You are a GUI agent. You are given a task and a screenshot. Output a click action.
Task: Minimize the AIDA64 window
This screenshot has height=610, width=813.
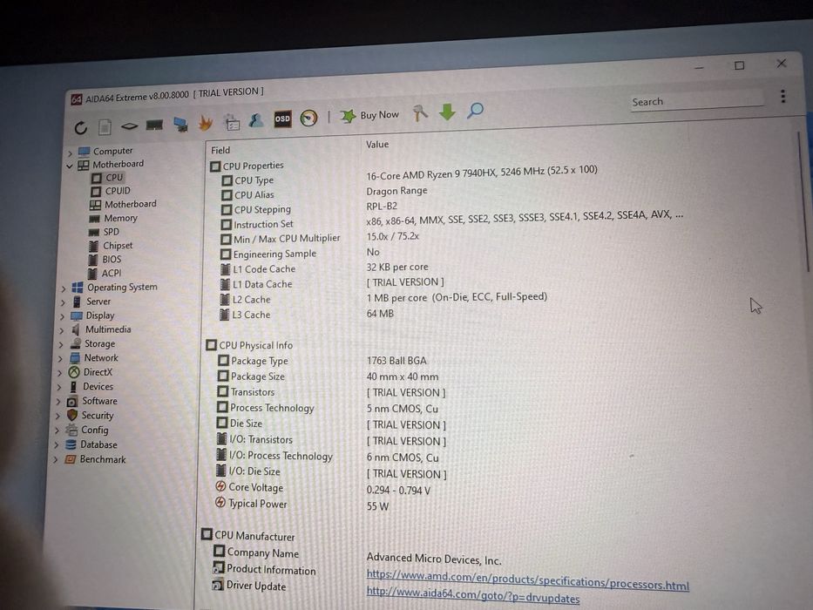[699, 67]
